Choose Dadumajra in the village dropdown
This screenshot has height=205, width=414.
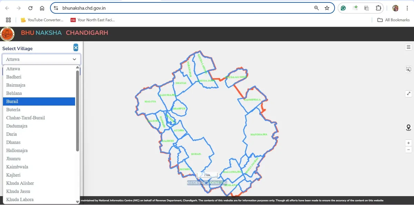pos(39,126)
